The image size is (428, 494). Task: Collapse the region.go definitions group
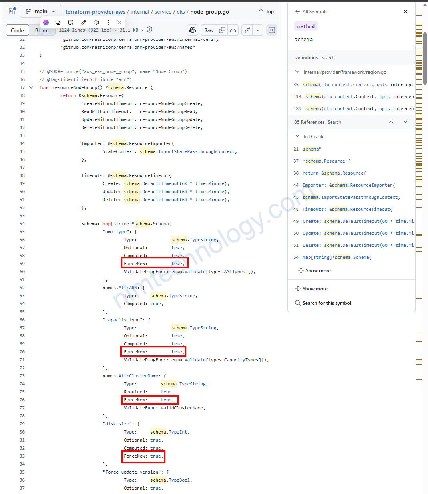(297, 72)
